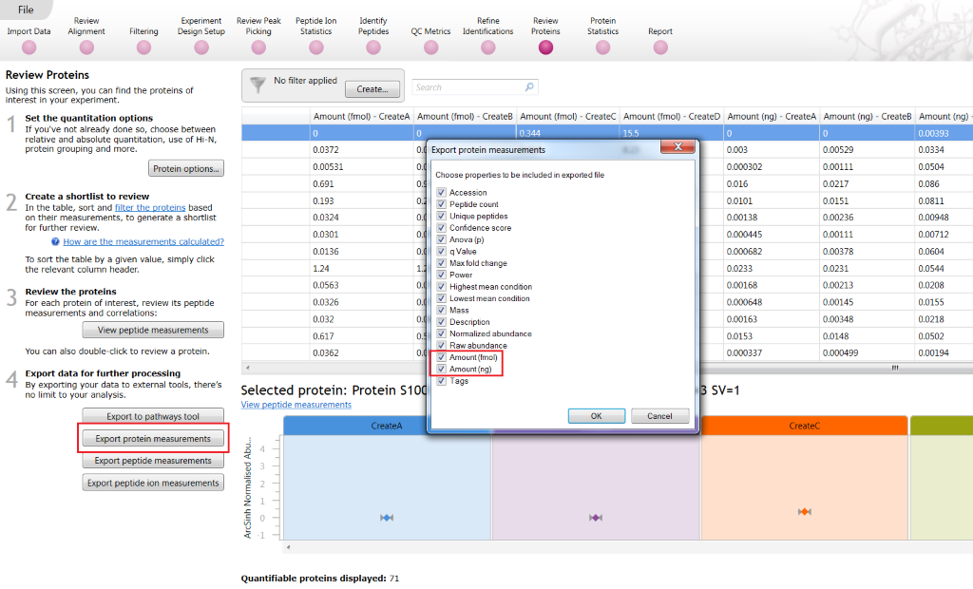
Task: Sort by Amount (fmol) - CreateD column
Action: point(672,116)
